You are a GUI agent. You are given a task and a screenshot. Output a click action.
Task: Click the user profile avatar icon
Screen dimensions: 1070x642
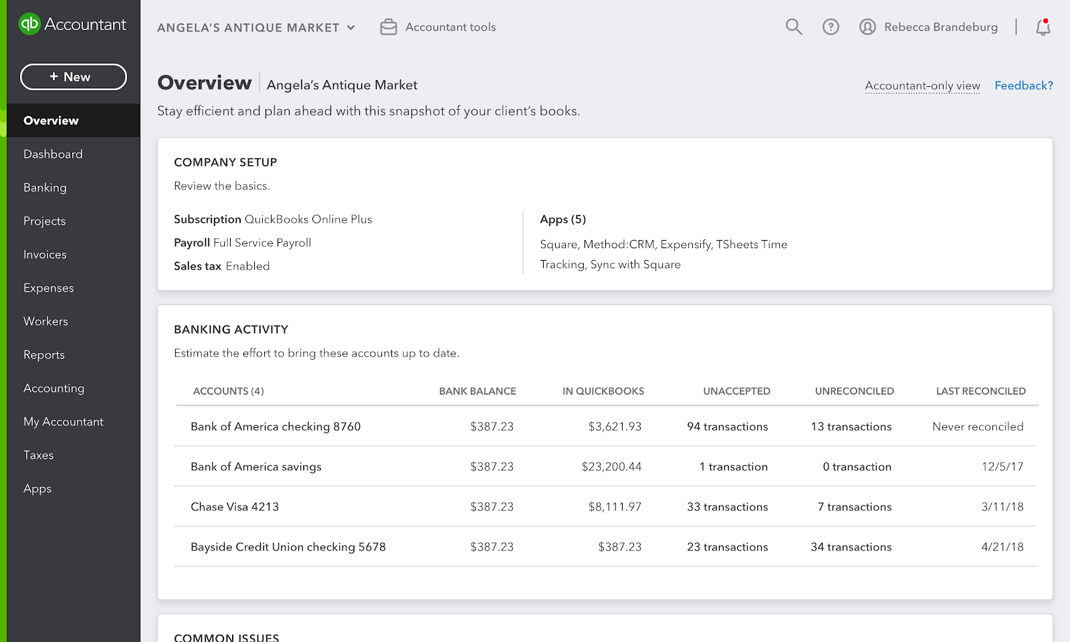pyautogui.click(x=867, y=27)
